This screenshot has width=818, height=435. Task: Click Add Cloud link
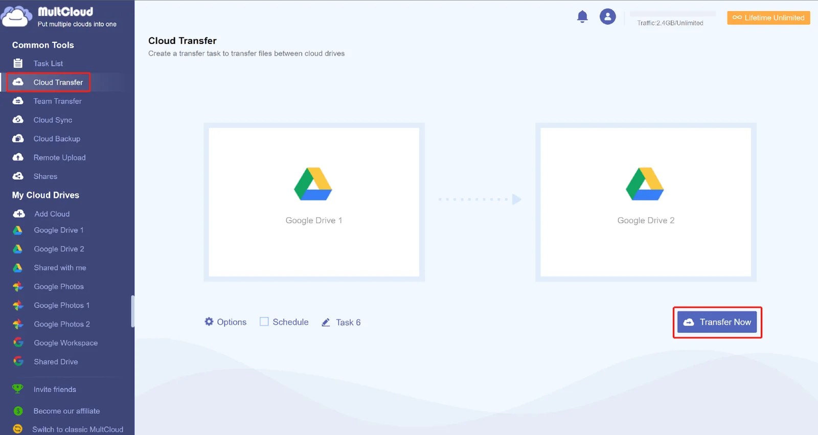(52, 214)
